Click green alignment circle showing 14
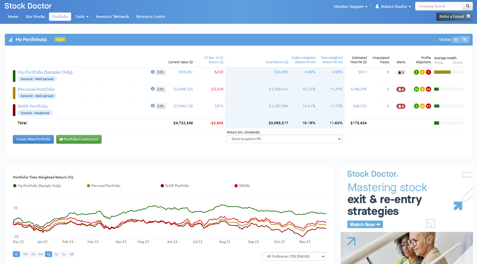 (x=416, y=89)
